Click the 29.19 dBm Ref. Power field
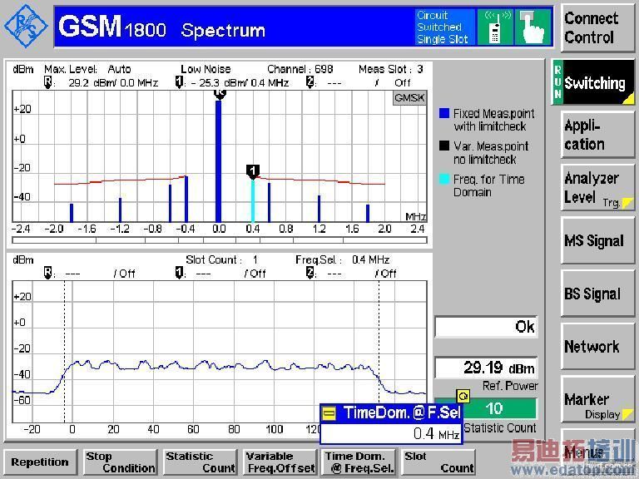 coord(486,368)
